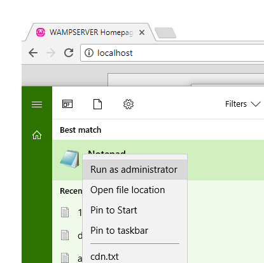Open a new browser tab
The width and height of the screenshot is (264, 263).
coord(165,33)
